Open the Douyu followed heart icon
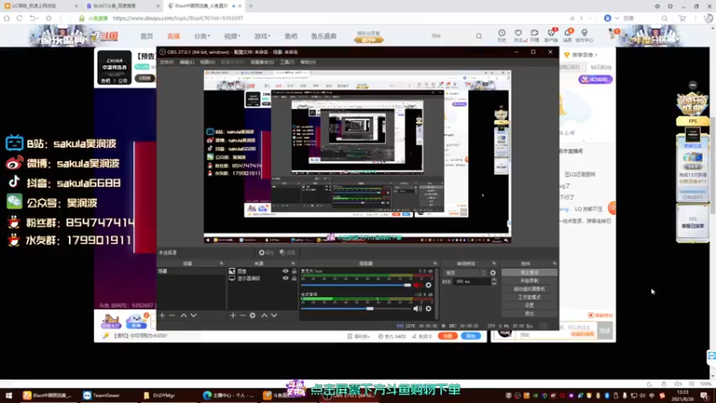This screenshot has height=403, width=716. point(518,35)
